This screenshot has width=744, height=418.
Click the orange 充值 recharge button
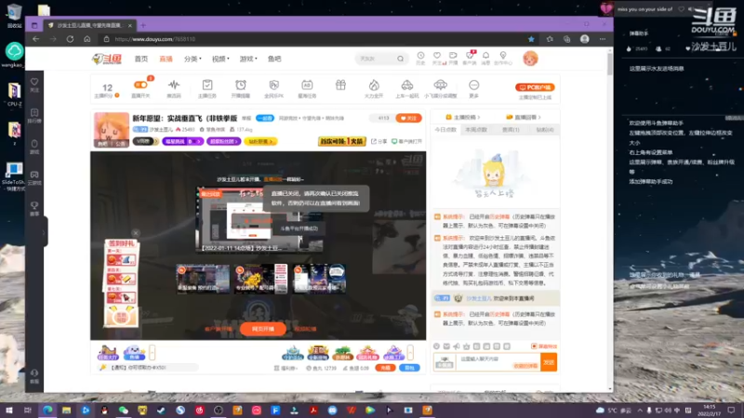point(385,368)
